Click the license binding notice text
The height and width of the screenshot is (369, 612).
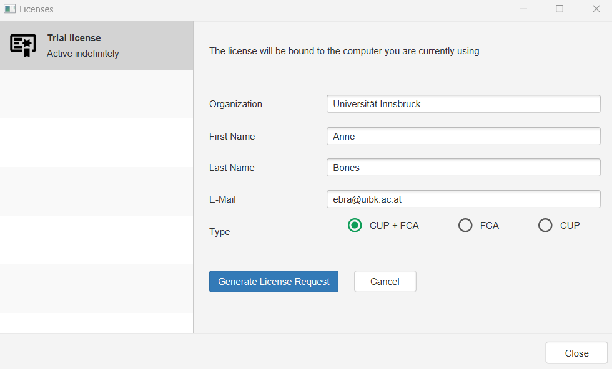pyautogui.click(x=345, y=51)
